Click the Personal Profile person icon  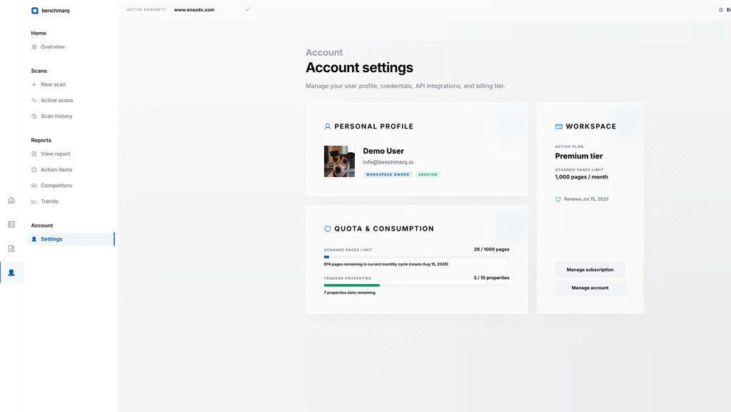[328, 126]
